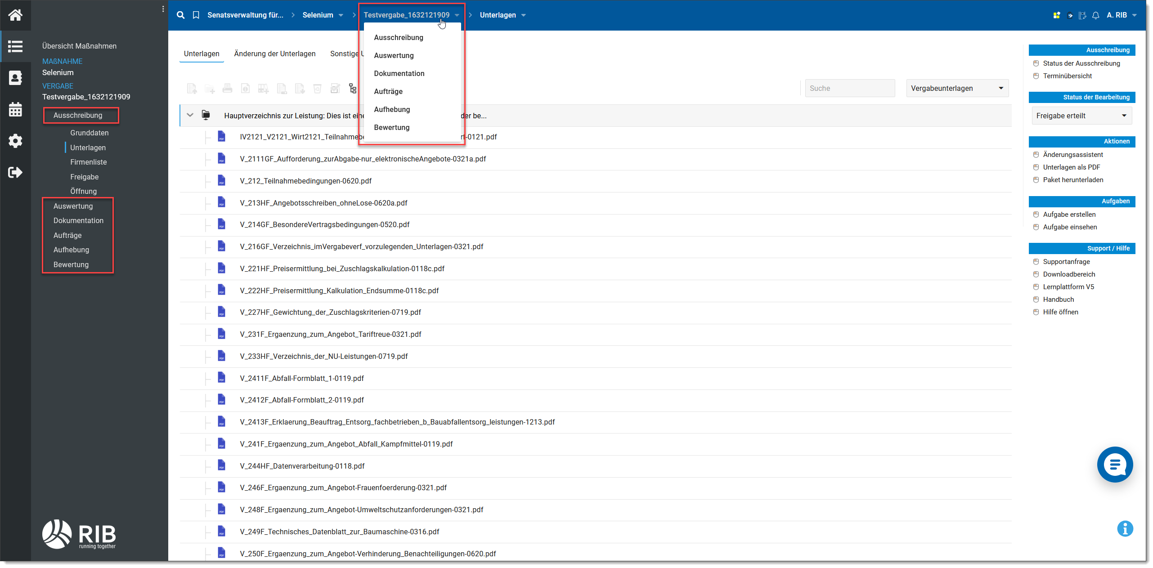
Task: Open the Vergabeunterlagen filter dropdown
Action: pos(957,88)
